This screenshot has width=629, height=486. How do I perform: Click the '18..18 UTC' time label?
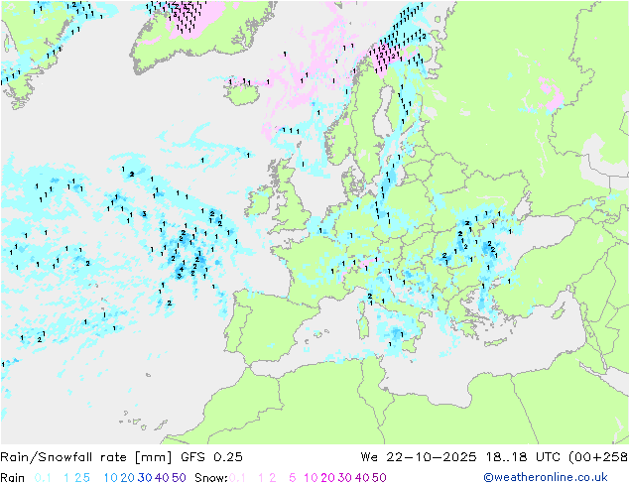click(523, 457)
